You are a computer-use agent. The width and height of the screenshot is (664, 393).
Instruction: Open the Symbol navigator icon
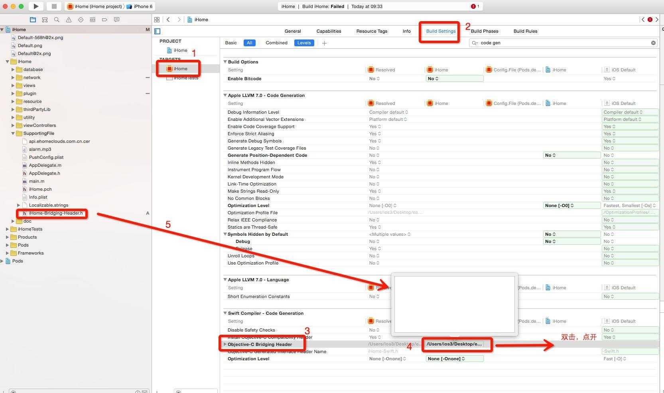coord(45,20)
